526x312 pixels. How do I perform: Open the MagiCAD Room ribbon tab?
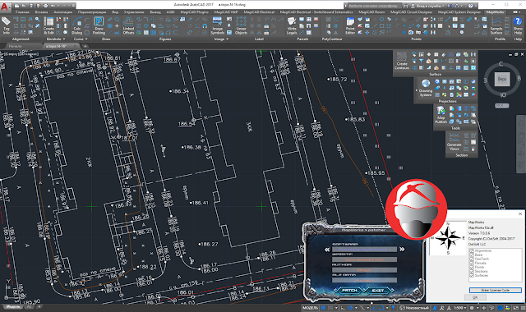tap(371, 12)
